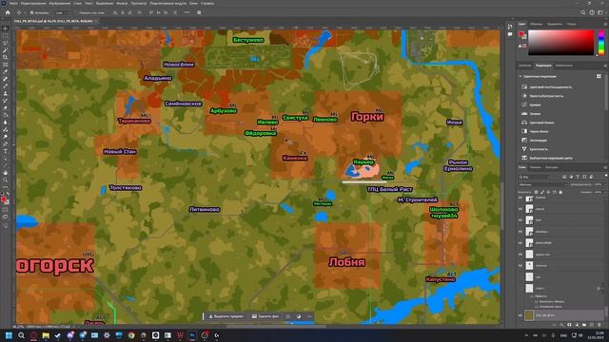Collapse the Одиночные коррекции section

(521, 76)
